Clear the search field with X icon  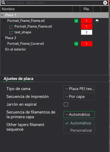[105, 3]
